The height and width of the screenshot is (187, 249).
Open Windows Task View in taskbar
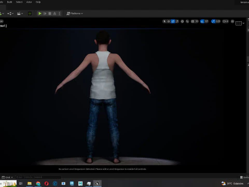click(x=21, y=183)
